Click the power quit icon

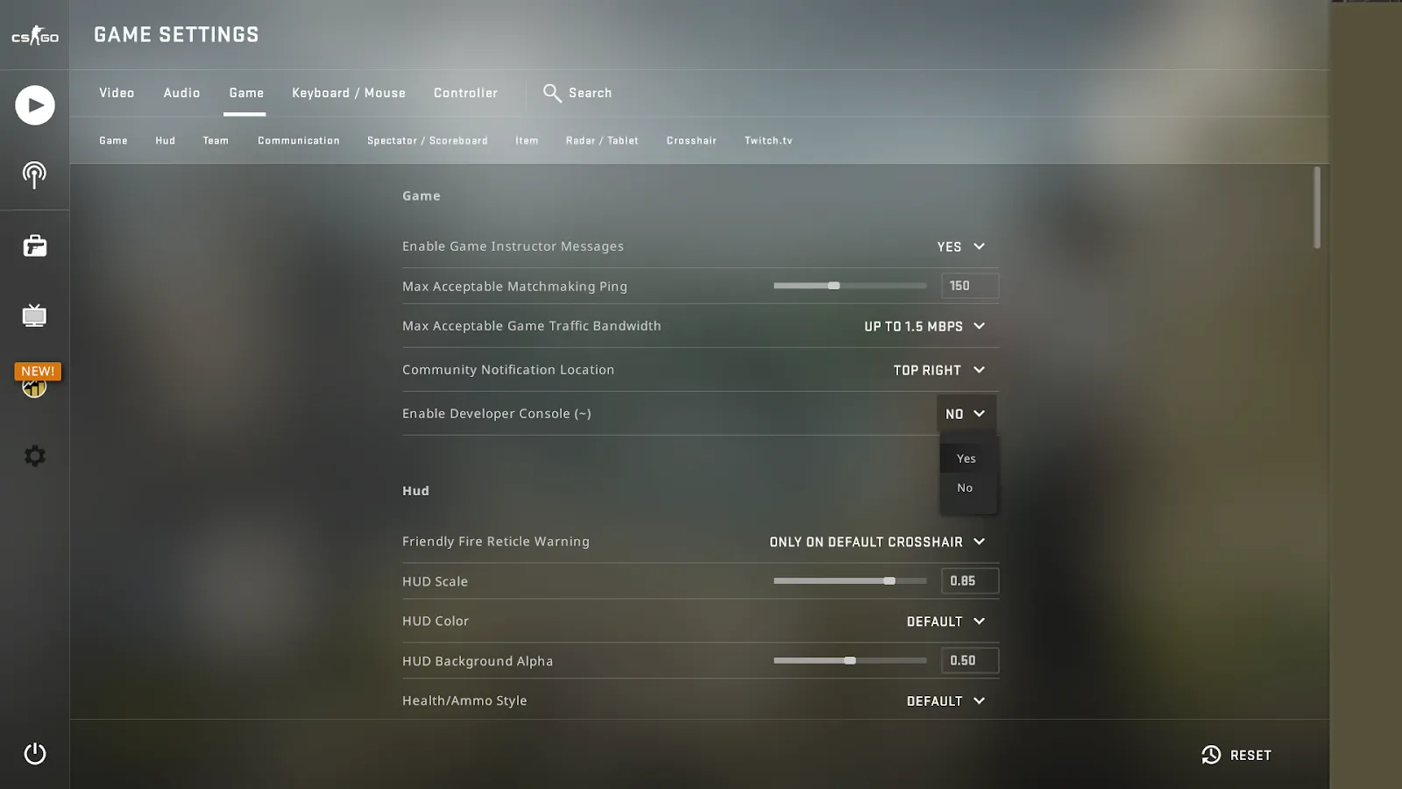point(35,754)
